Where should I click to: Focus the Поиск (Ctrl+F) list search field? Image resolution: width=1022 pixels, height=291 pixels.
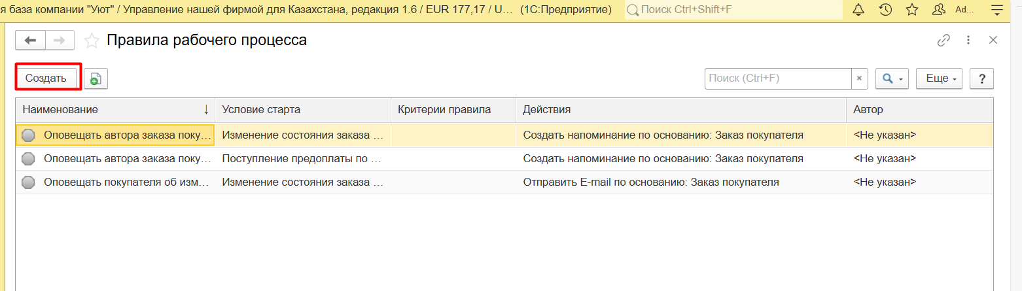(x=777, y=78)
